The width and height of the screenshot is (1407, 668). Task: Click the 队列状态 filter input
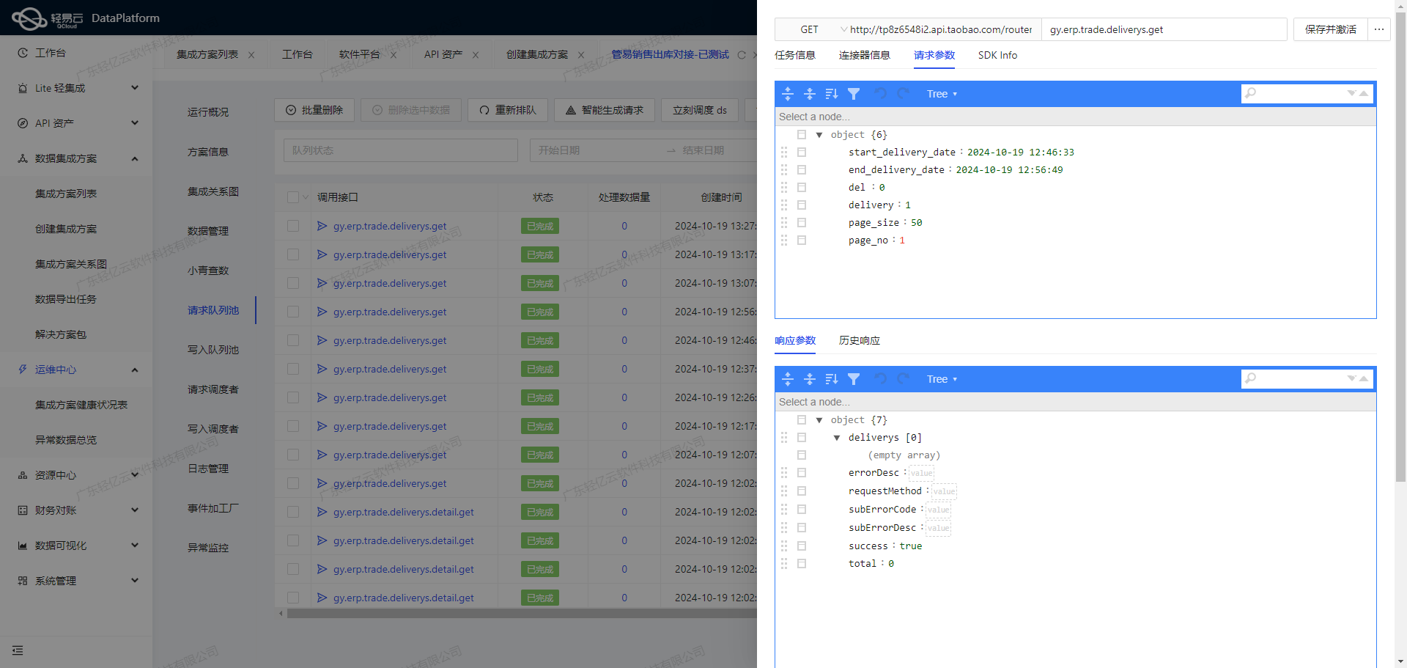[x=401, y=150]
